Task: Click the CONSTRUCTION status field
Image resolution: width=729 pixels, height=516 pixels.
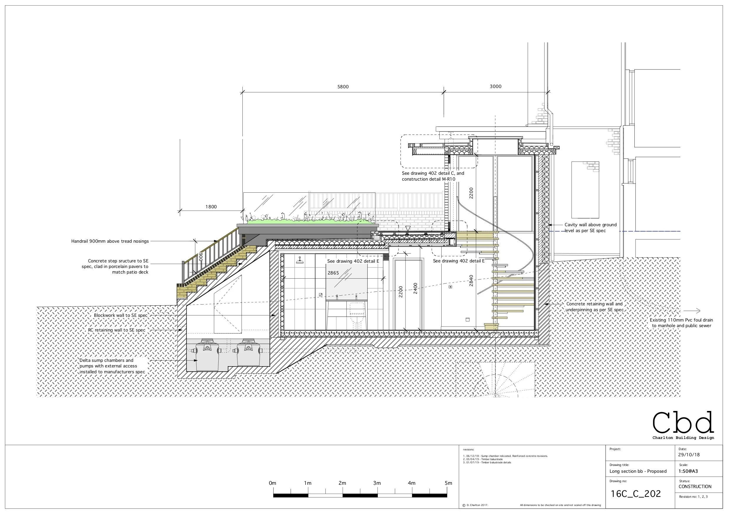Action: (695, 486)
